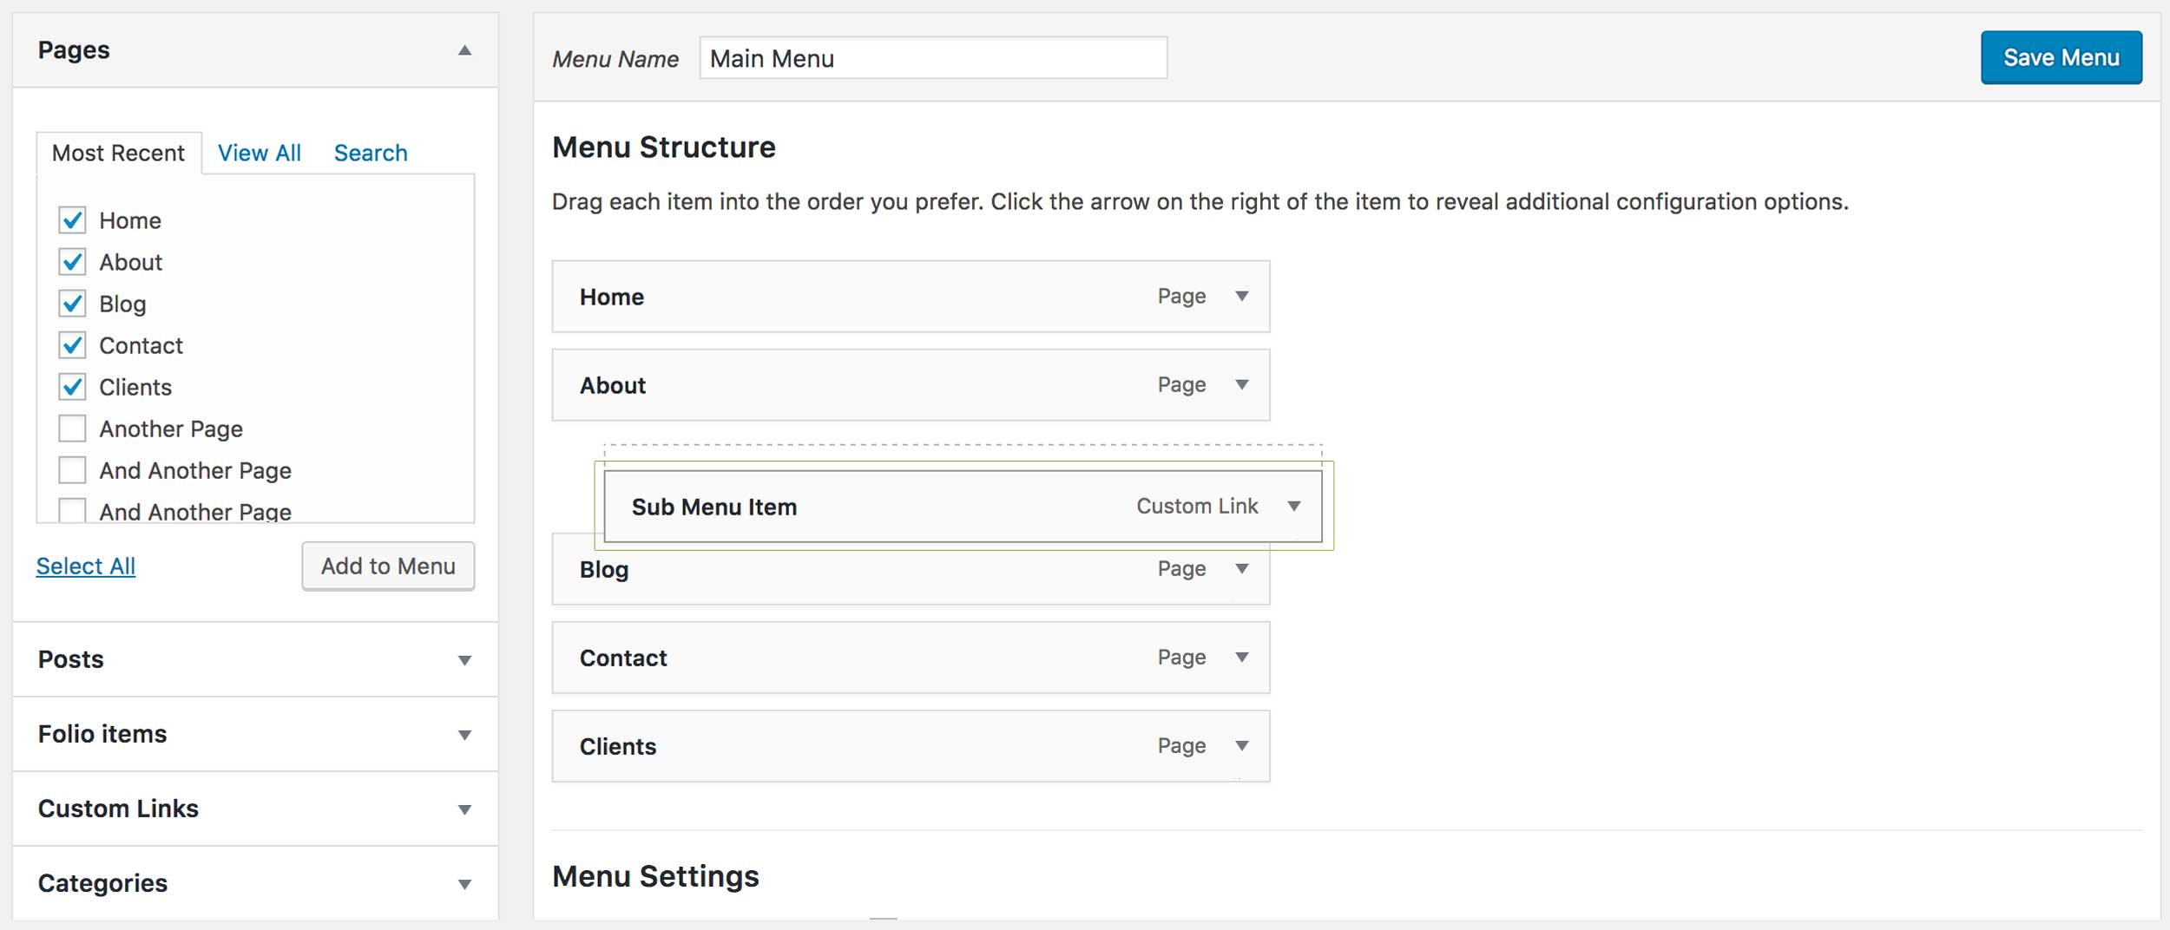
Task: Switch to the View All tab
Action: (259, 154)
